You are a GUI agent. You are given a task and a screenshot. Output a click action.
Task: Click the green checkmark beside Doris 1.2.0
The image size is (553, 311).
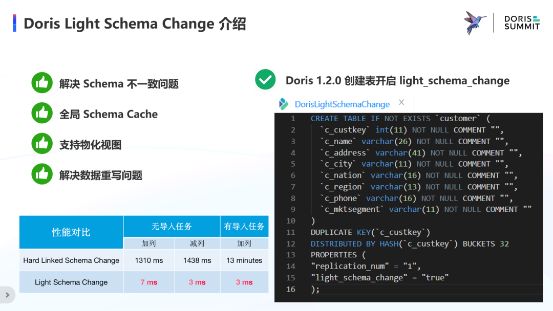click(265, 80)
